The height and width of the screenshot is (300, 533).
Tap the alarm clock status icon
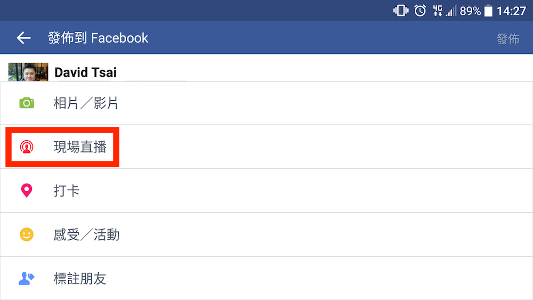[x=420, y=11]
